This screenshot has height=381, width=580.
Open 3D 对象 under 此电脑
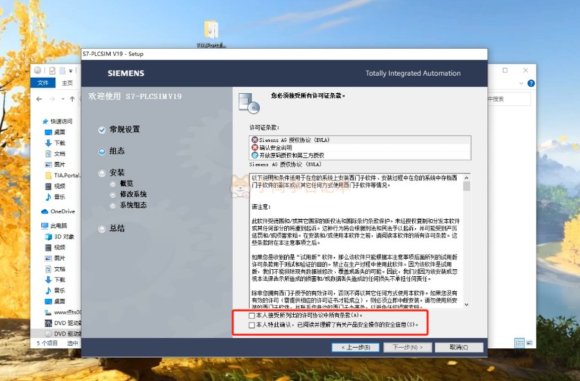point(60,237)
